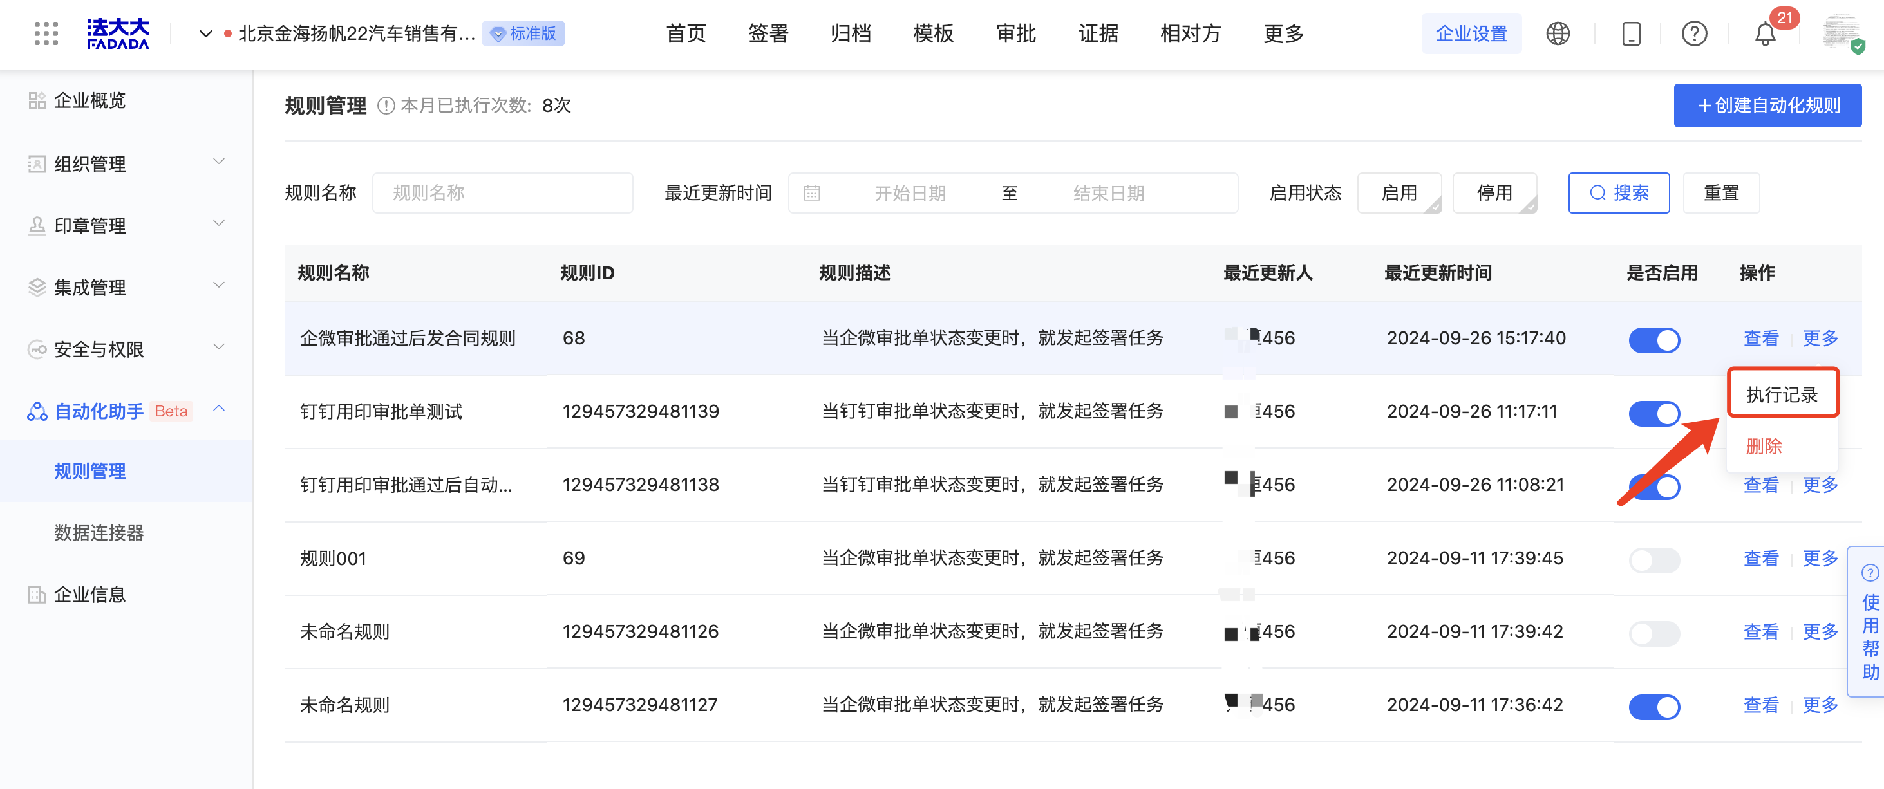The image size is (1884, 789).
Task: Click the 结束日期 date field
Action: pos(1109,193)
